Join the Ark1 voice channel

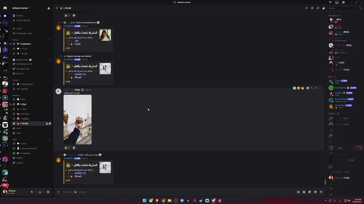(x=31, y=128)
